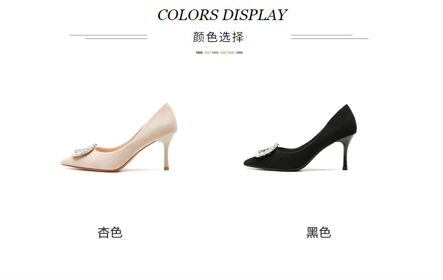
Task: Select the 黑色 color label
Action: [x=318, y=233]
